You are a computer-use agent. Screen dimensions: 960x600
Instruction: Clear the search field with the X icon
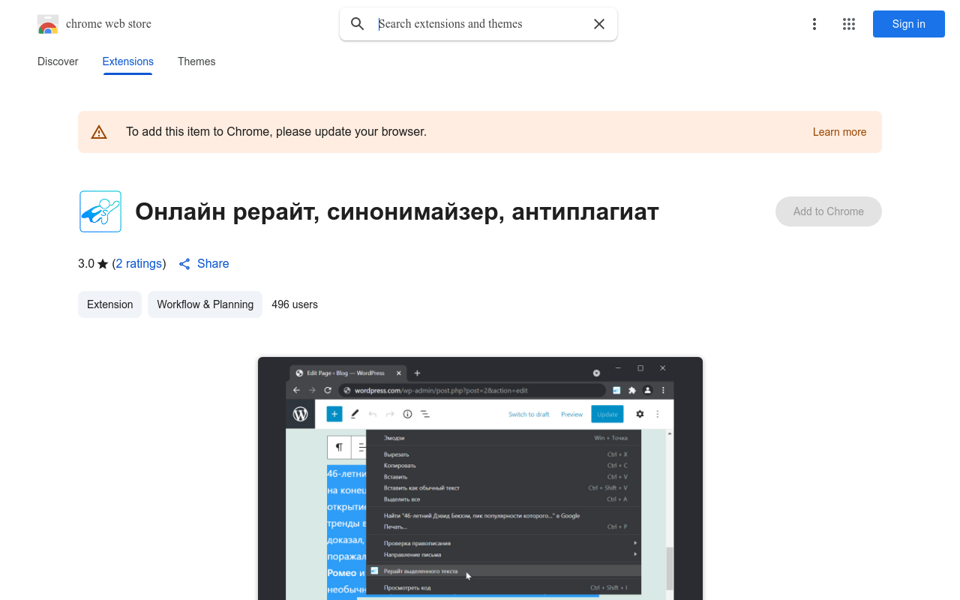[x=599, y=24]
